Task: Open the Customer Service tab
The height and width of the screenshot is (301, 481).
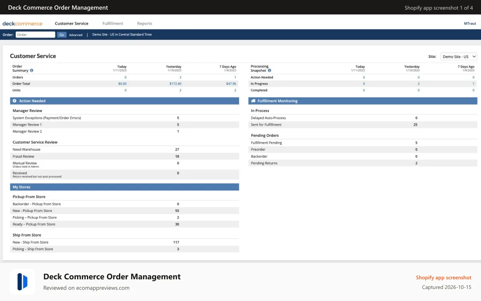Action: (71, 24)
